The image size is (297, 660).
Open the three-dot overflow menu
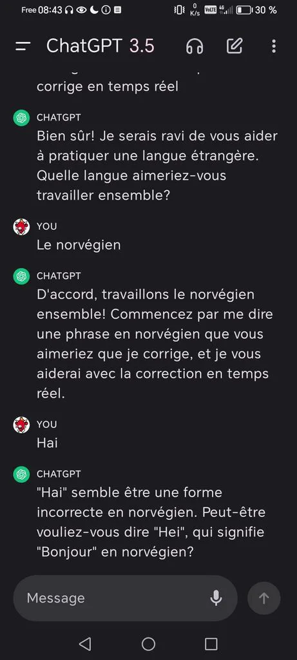(274, 46)
